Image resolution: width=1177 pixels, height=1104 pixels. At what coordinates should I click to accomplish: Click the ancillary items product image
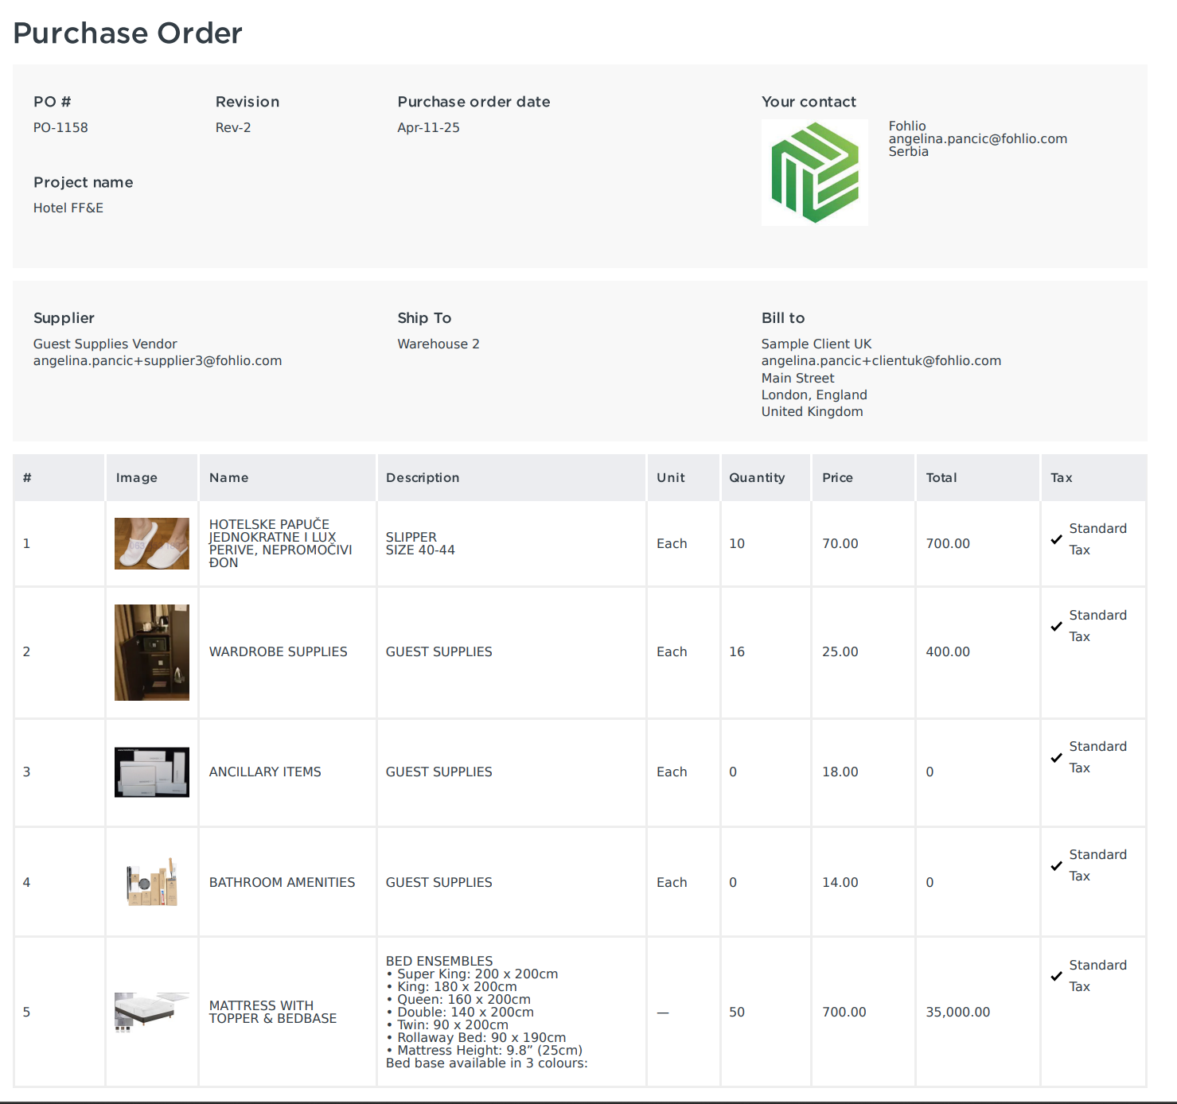coord(151,771)
